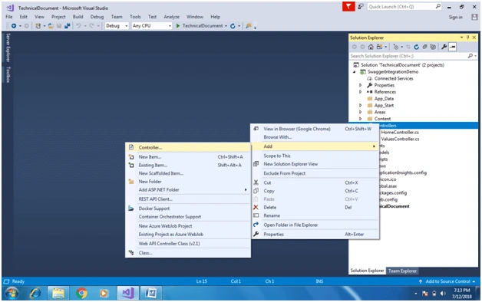Click the New Project toolbar icon
The width and height of the screenshot is (482, 302).
pyautogui.click(x=38, y=26)
